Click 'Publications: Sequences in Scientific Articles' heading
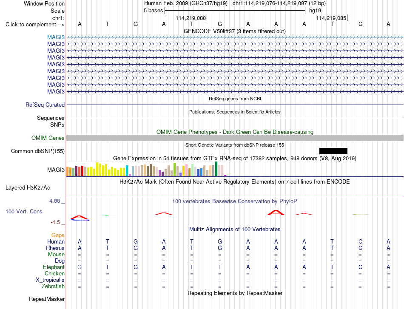This screenshot has height=309, width=404. click(235, 112)
